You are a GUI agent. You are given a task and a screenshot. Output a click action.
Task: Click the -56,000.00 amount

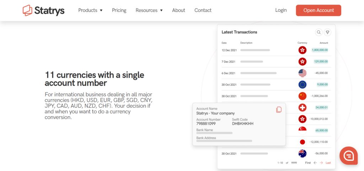tap(321, 153)
